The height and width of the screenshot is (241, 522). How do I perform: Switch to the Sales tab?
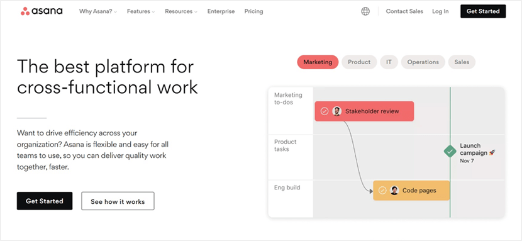pos(462,62)
